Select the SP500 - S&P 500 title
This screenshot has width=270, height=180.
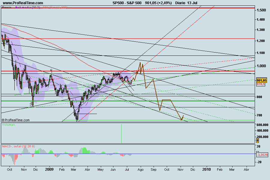[x=127, y=3]
